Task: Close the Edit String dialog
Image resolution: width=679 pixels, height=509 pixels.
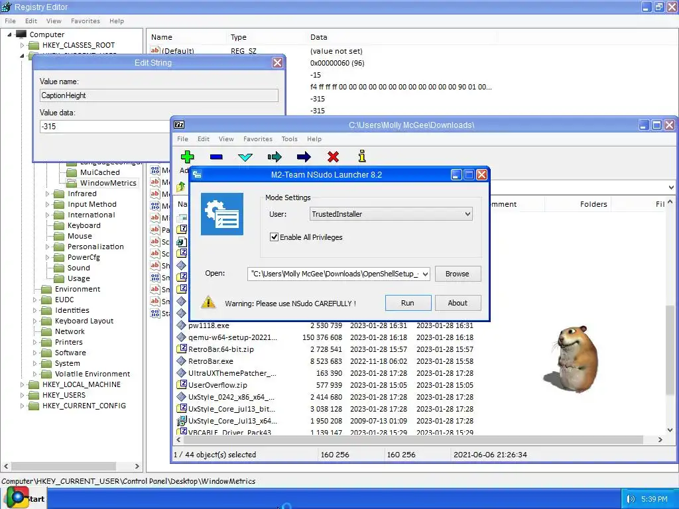Action: [x=277, y=63]
